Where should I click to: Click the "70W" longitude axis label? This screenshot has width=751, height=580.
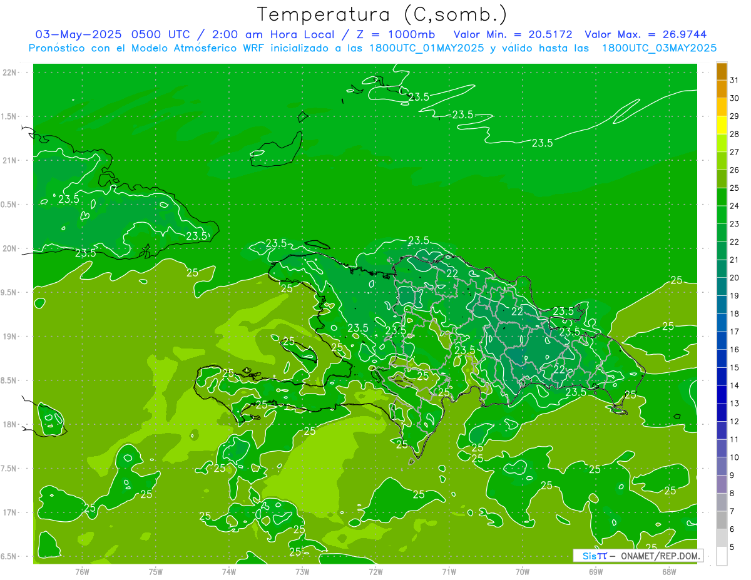(x=523, y=571)
